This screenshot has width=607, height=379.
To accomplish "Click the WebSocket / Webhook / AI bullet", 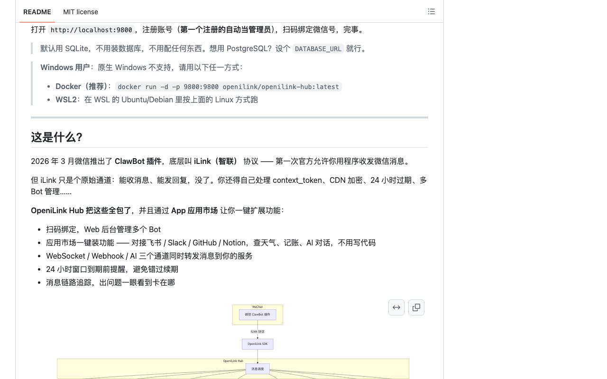I will (x=149, y=256).
